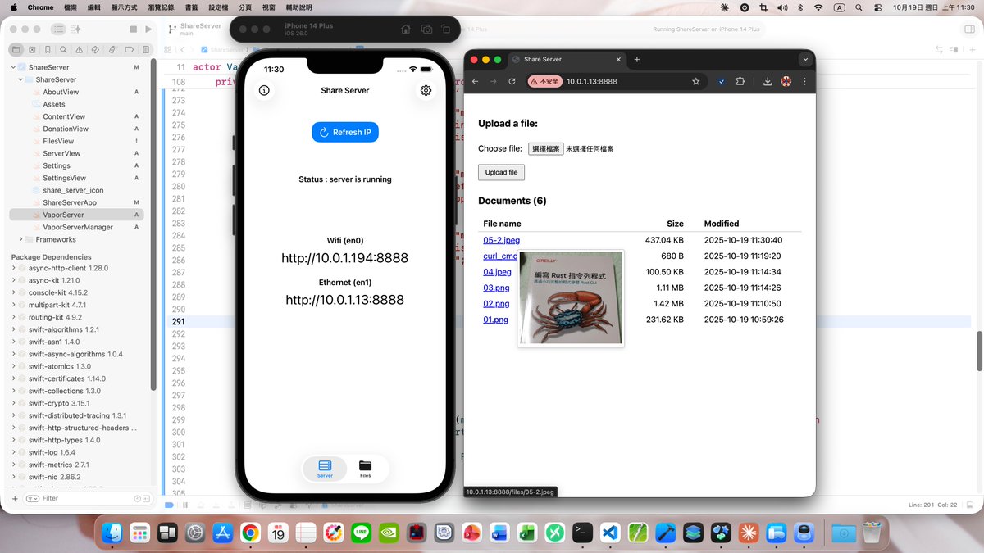The height and width of the screenshot is (553, 984).
Task: Open LINE app from the Dock
Action: [361, 533]
